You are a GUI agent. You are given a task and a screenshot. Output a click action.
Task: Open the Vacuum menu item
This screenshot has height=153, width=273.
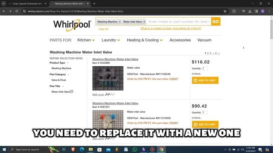[x=204, y=40]
